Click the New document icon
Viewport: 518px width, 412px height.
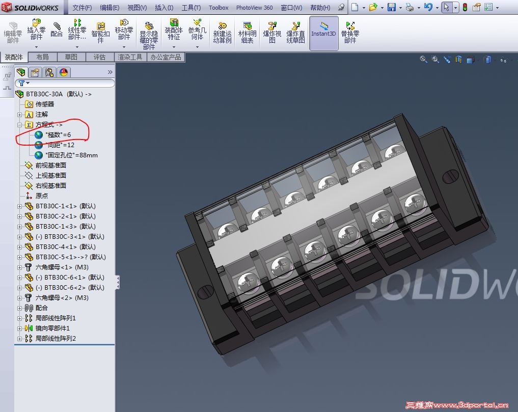(355, 7)
